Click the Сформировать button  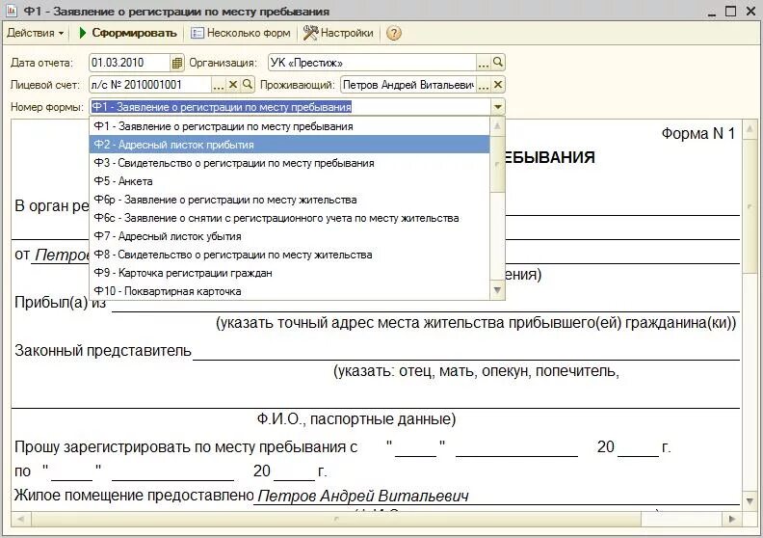(x=128, y=33)
